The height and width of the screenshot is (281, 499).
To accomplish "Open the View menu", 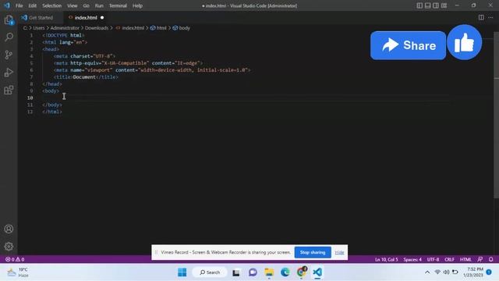I will click(x=73, y=5).
